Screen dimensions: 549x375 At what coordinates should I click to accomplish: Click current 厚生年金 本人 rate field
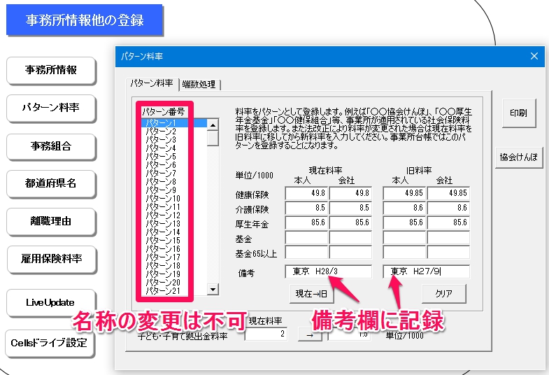306,222
